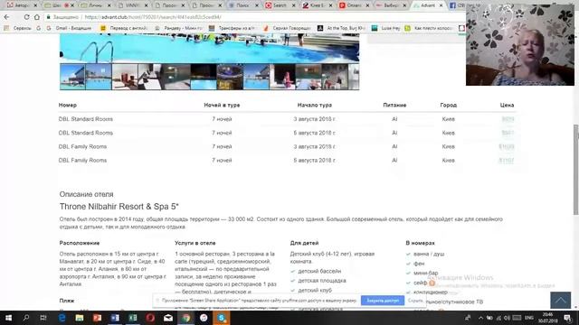Click the back-to-top arrow button
Image resolution: width=579 pixels, height=325 pixels.
click(560, 300)
